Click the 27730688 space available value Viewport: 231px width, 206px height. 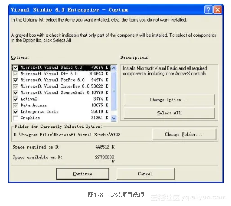tap(105, 157)
